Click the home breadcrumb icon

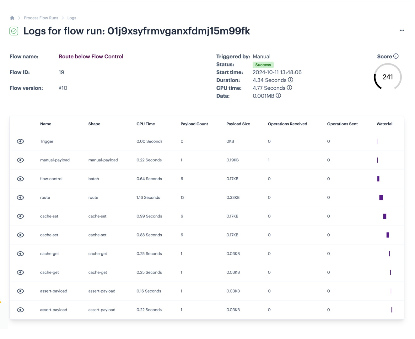point(12,18)
